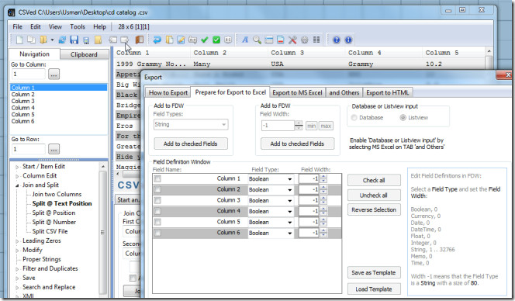Click the blue undo arrow icon
This screenshot has width=515, height=301.
tap(157, 40)
